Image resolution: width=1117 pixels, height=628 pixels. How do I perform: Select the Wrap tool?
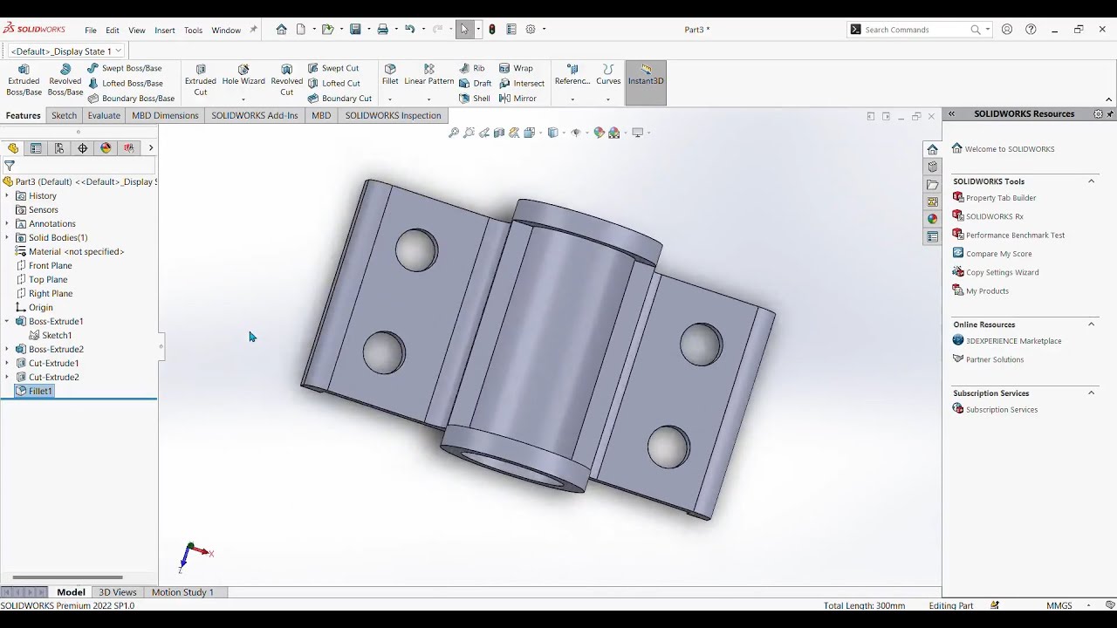(516, 68)
